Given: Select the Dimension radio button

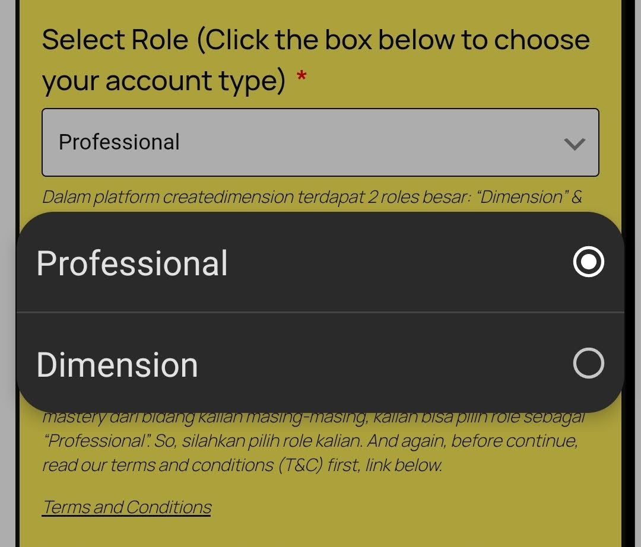Looking at the screenshot, I should pyautogui.click(x=588, y=363).
